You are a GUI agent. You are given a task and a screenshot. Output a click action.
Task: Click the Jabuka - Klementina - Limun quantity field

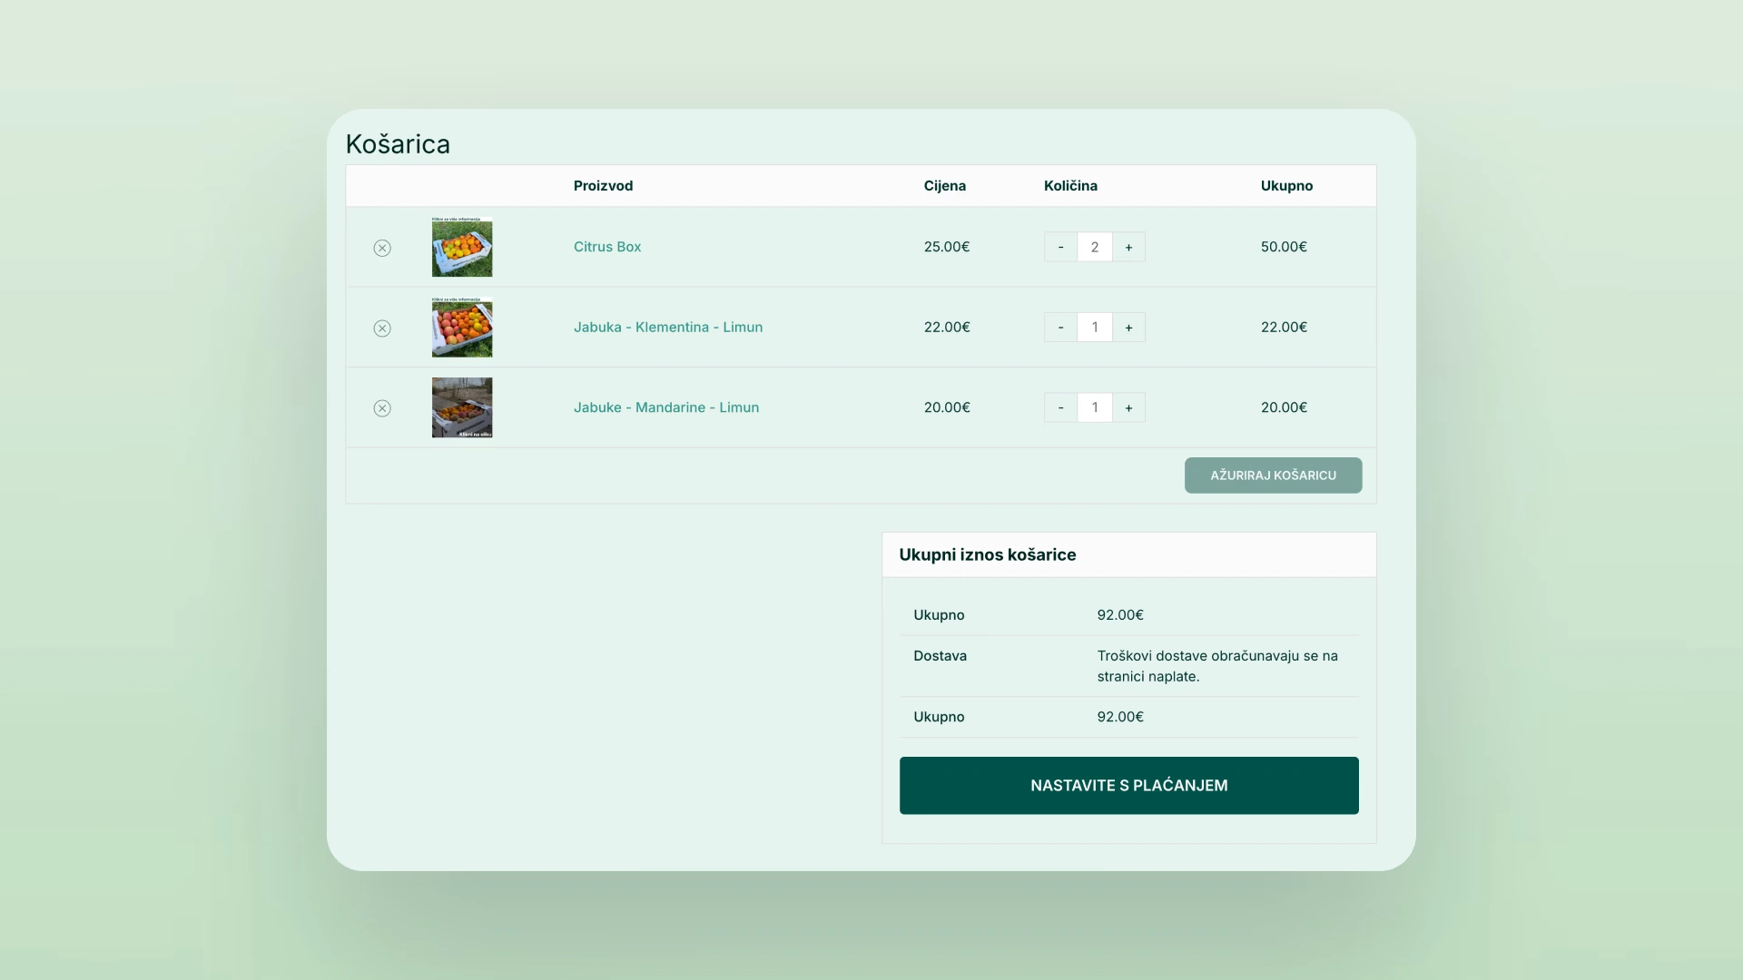tap(1094, 328)
